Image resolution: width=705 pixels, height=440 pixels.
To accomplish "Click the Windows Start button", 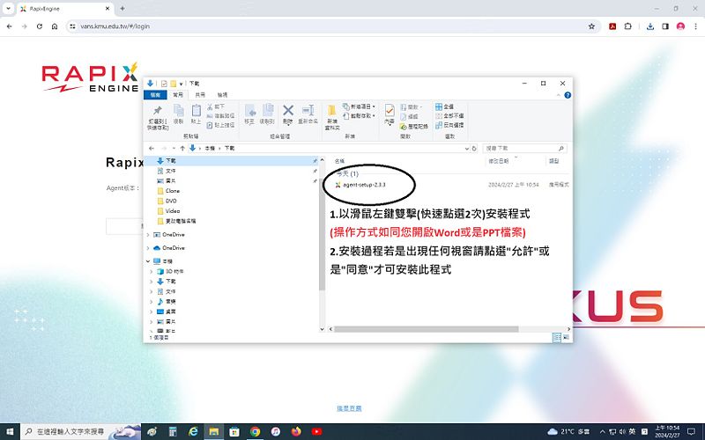I will [10, 432].
